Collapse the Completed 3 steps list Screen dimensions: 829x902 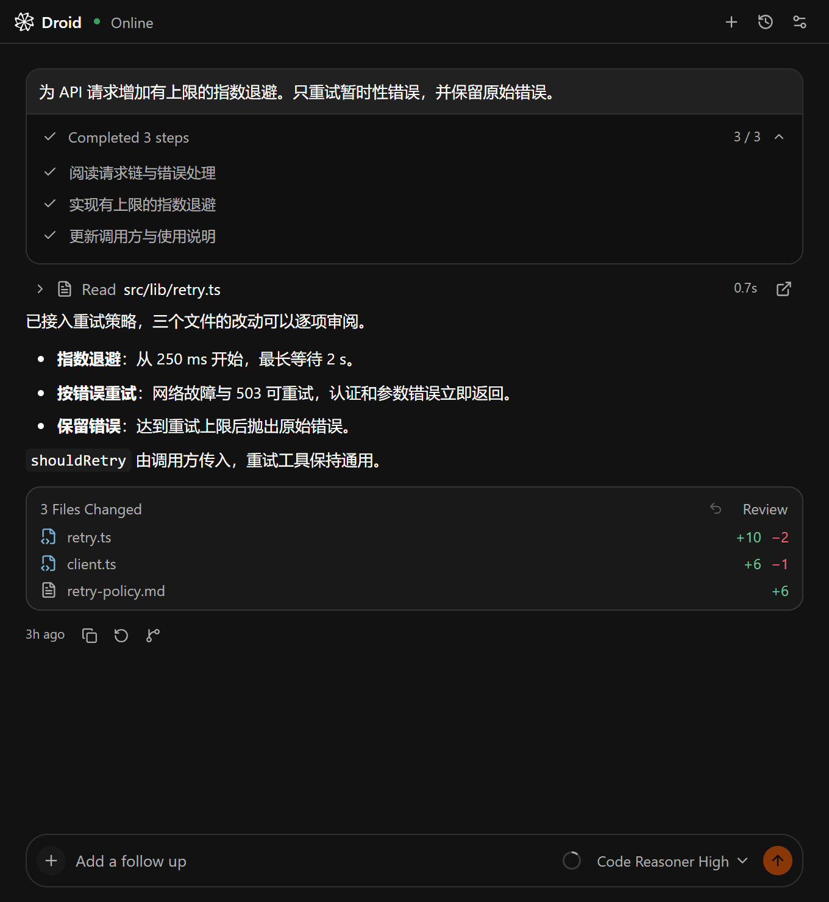click(x=779, y=137)
